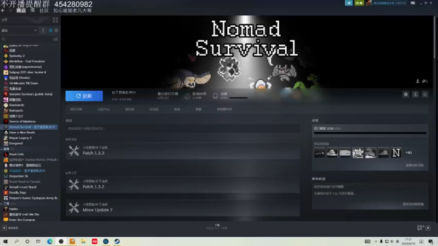Click the Steam announcements speaker icon
The width and height of the screenshot is (438, 246).
point(348,3)
